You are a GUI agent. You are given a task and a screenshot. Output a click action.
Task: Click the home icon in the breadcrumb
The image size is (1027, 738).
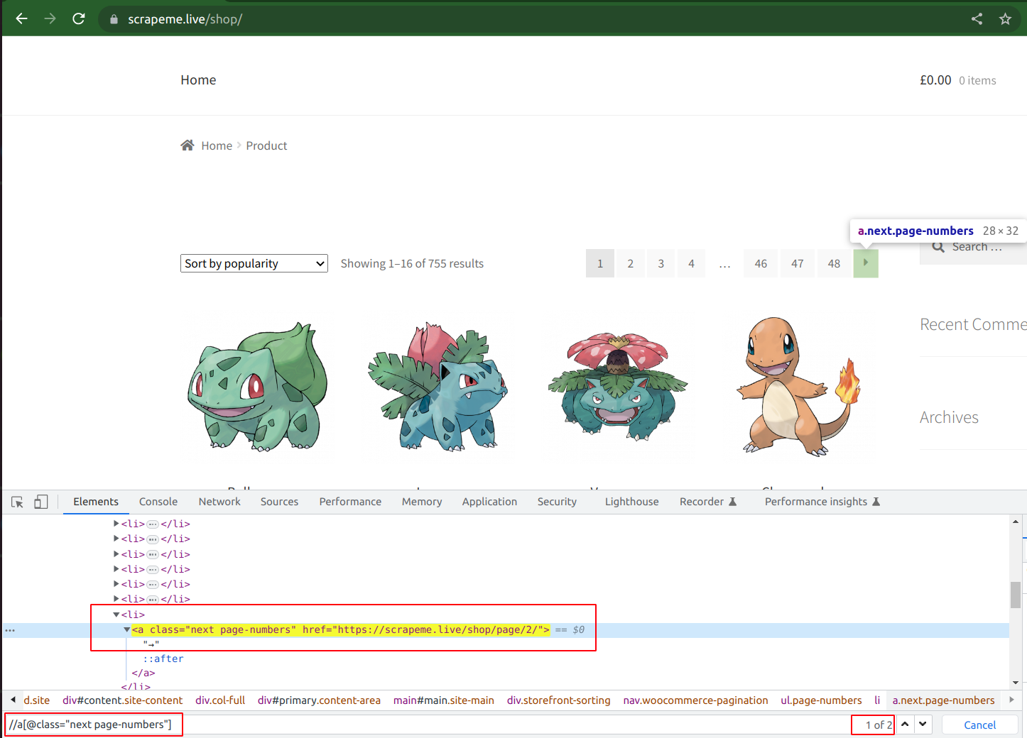click(x=187, y=144)
